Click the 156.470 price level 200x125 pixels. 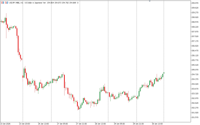pyautogui.click(x=195, y=51)
